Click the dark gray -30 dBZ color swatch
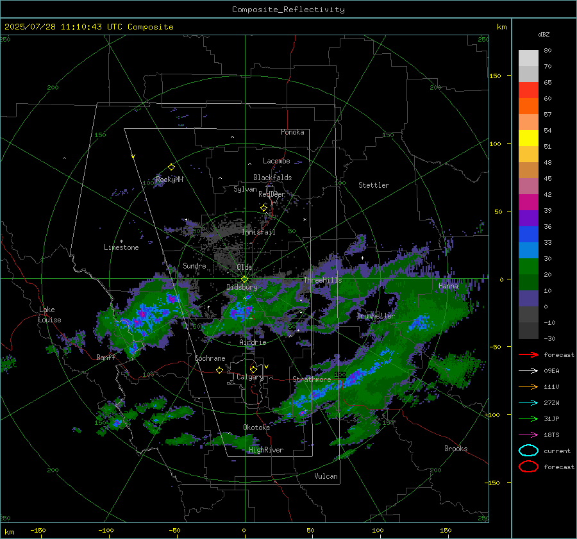Image resolution: width=577 pixels, height=539 pixels. click(528, 331)
